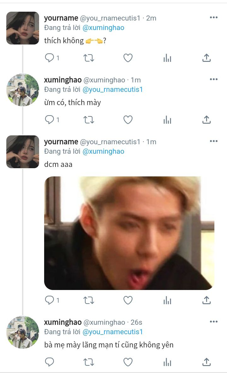Like the "thích không" tweet
This screenshot has height=373, width=227.
pos(128,58)
